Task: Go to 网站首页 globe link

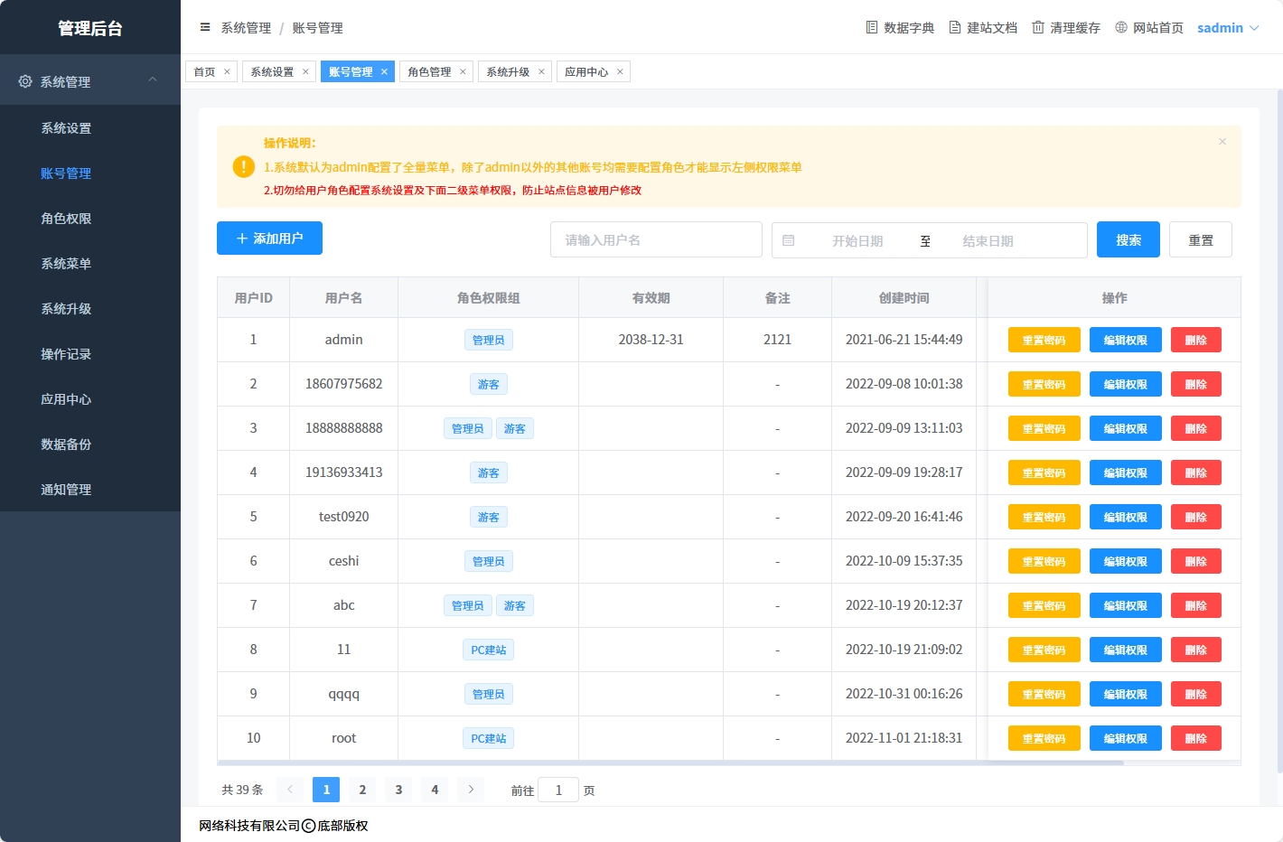Action: pyautogui.click(x=1149, y=28)
